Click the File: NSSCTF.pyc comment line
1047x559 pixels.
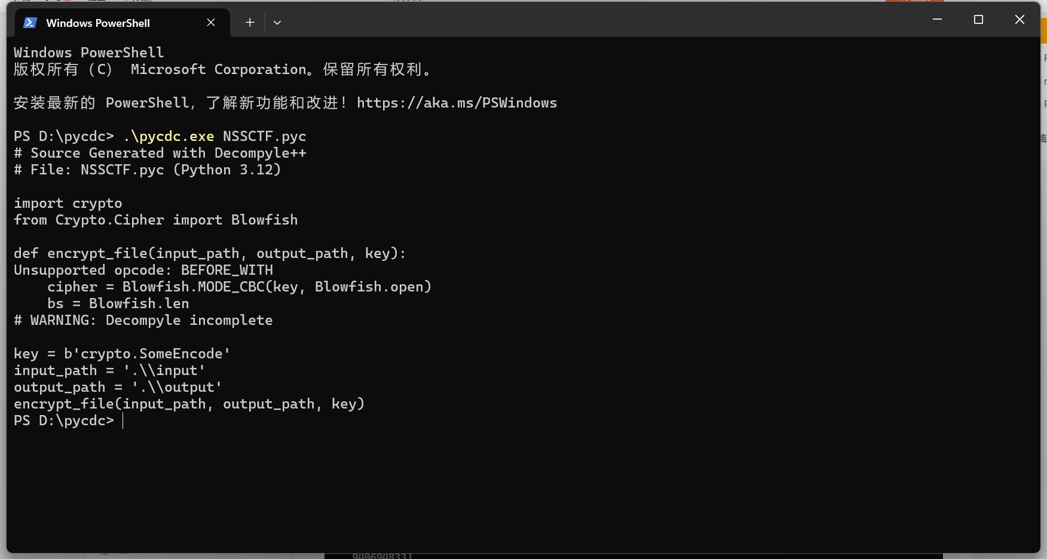tap(147, 170)
